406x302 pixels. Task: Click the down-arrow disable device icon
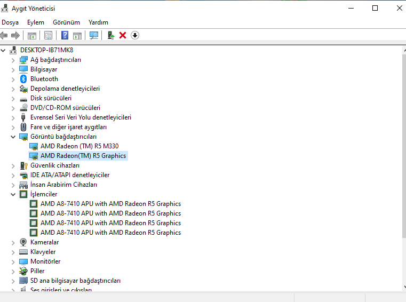(135, 35)
